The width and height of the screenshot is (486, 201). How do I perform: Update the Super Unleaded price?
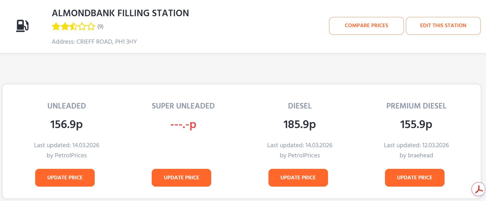pyautogui.click(x=181, y=178)
